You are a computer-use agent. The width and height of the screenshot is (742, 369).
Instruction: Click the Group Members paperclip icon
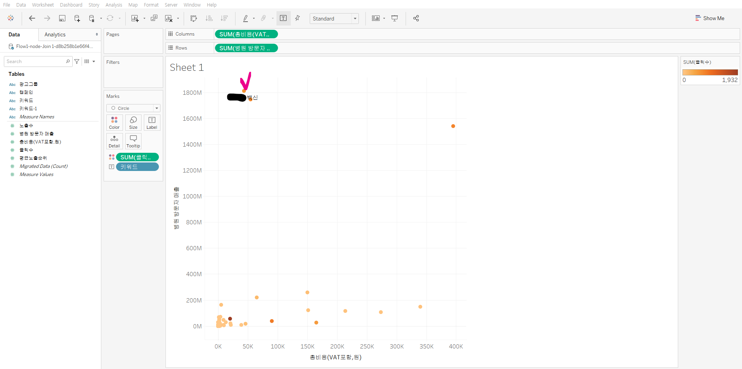263,18
